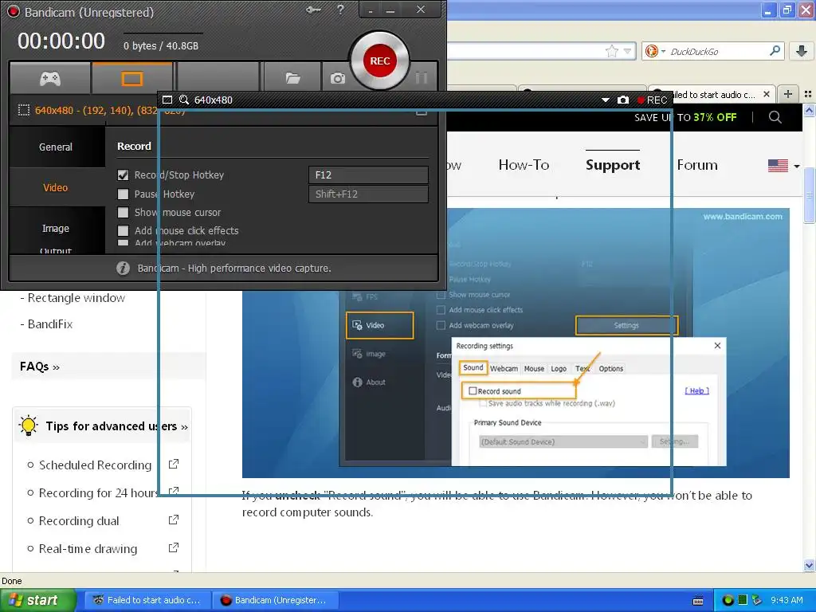Select Game Recording mode gamepad icon
816x612 pixels.
click(x=50, y=79)
